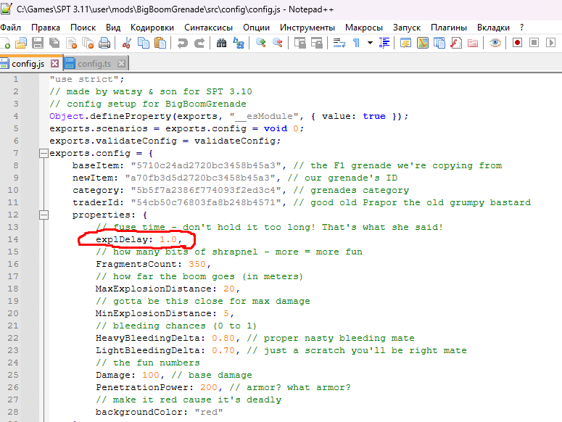This screenshot has height=422, width=562.
Task: Click line number 1 in the margin
Action: 16,79
